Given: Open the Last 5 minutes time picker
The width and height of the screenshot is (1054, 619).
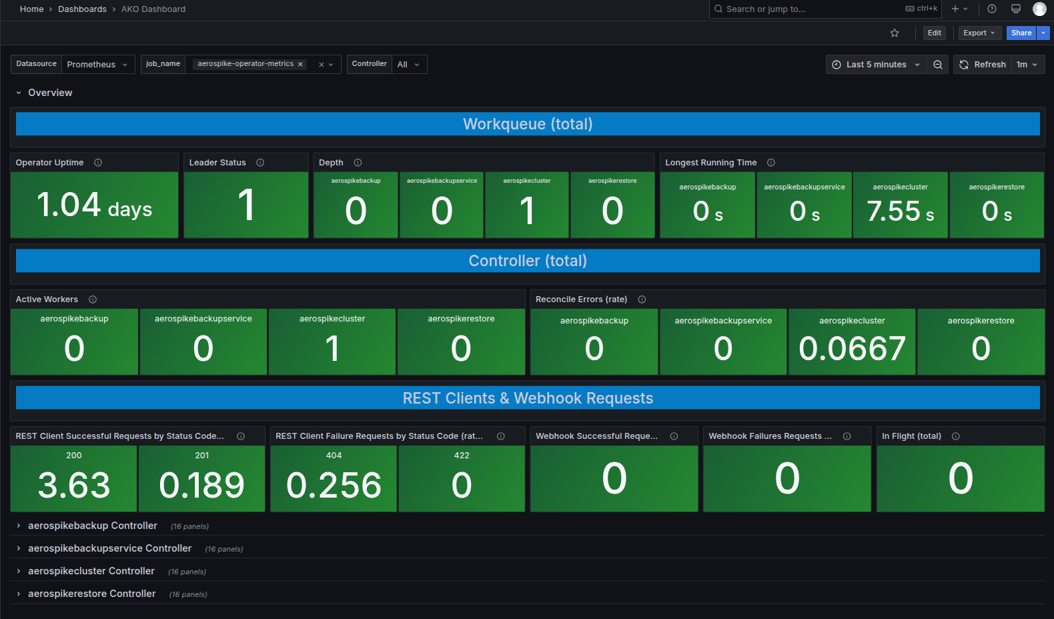Looking at the screenshot, I should (x=876, y=65).
